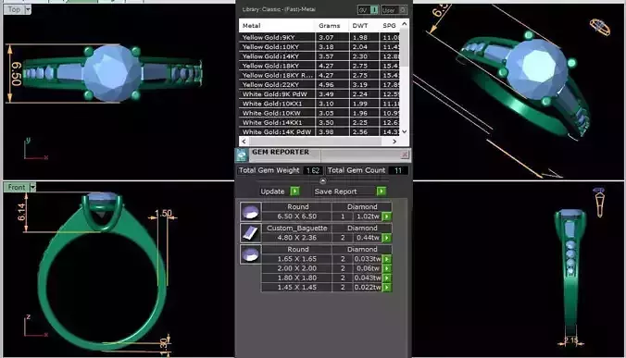Viewport: 626px width, 358px height.
Task: Click the green arrow on the 0.022tw row
Action: tap(386, 288)
